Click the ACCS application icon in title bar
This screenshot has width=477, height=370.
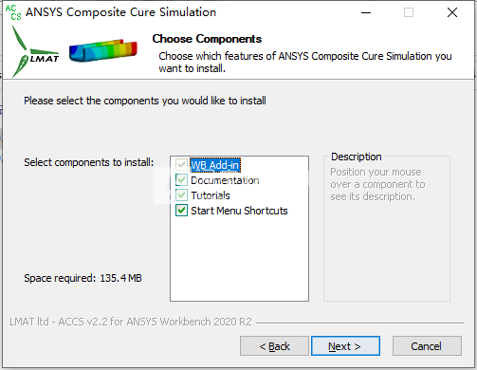13,12
